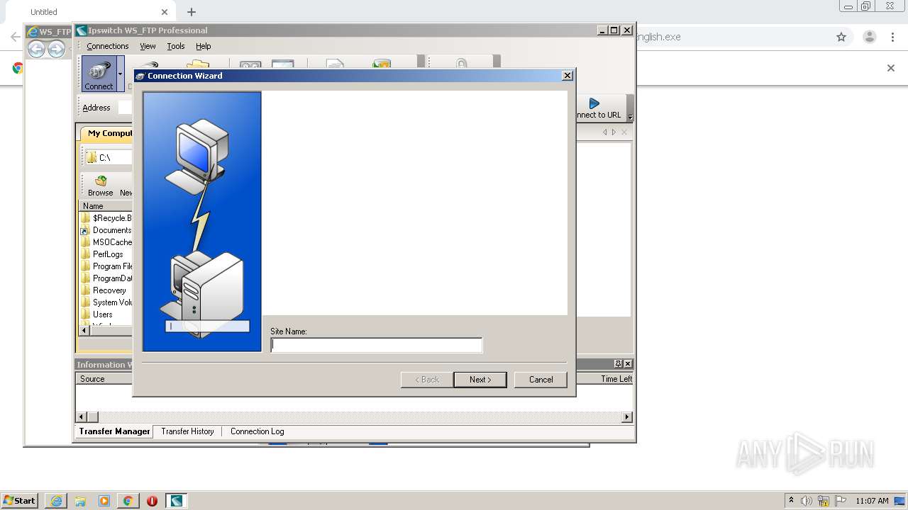Open a new tab in Chrome
The width and height of the screenshot is (908, 510).
192,12
